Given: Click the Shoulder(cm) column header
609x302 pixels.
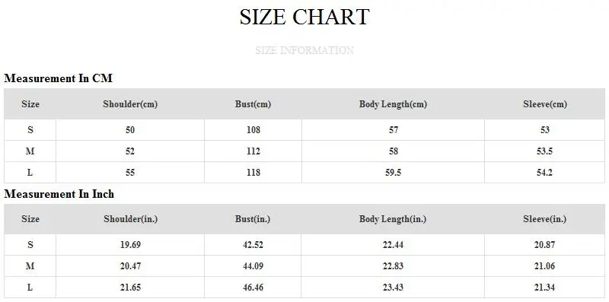Looking at the screenshot, I should [x=130, y=104].
